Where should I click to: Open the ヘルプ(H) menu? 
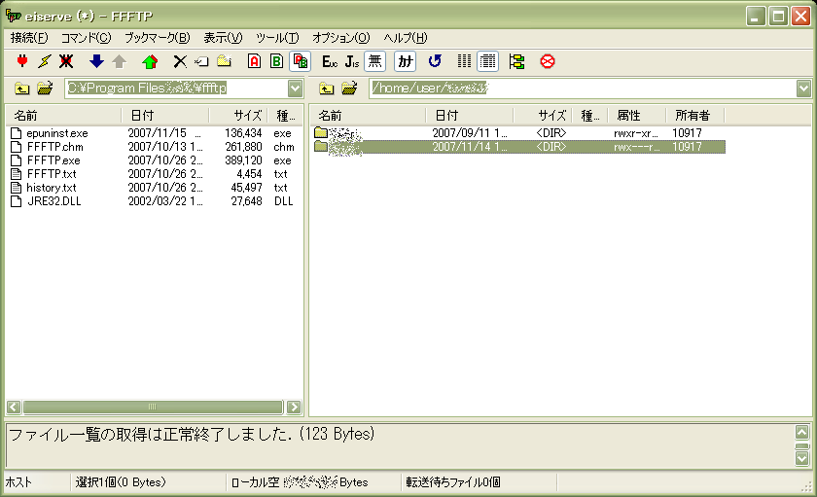[x=405, y=38]
